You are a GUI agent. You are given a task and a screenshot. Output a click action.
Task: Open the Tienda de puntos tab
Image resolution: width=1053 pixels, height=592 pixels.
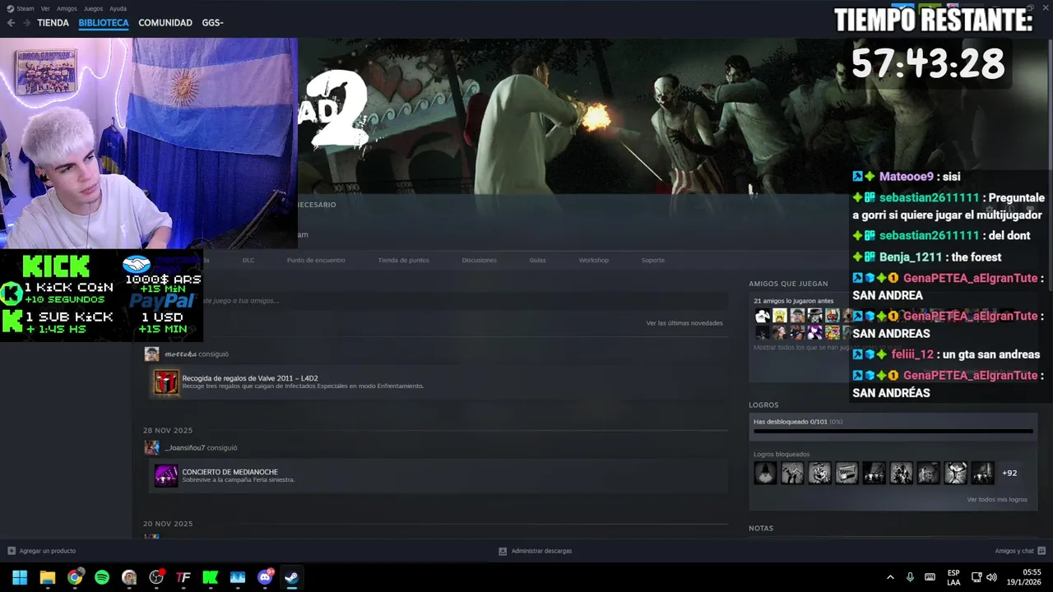tap(403, 260)
